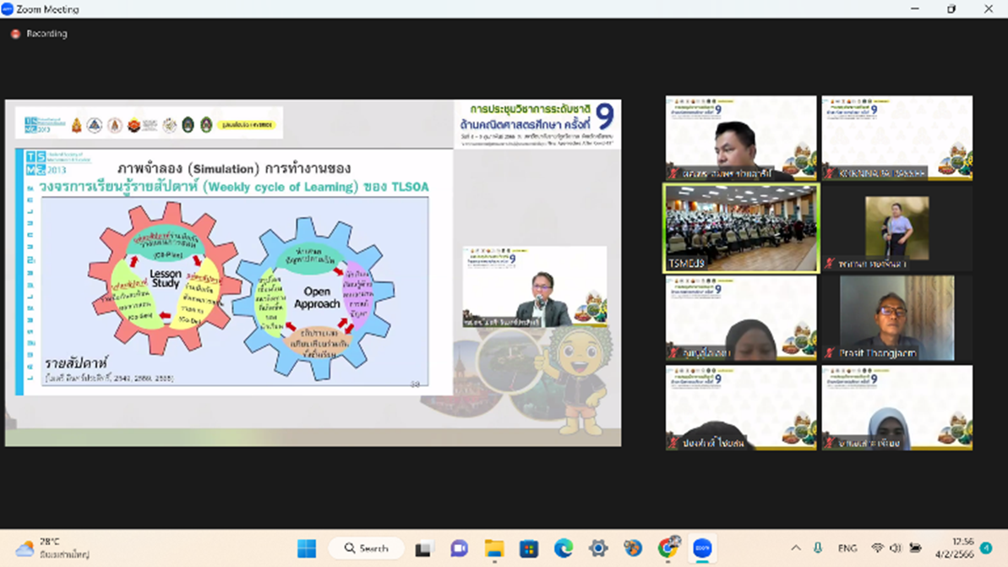This screenshot has height=567, width=1008.
Task: Select the TSMED9 participant video tile
Action: pos(741,228)
